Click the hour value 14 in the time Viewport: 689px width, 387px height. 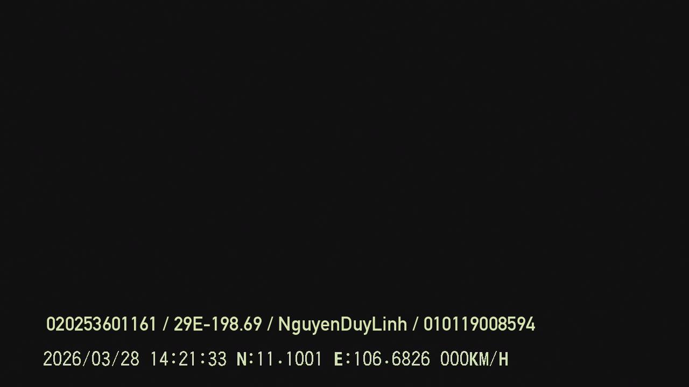[x=159, y=359]
